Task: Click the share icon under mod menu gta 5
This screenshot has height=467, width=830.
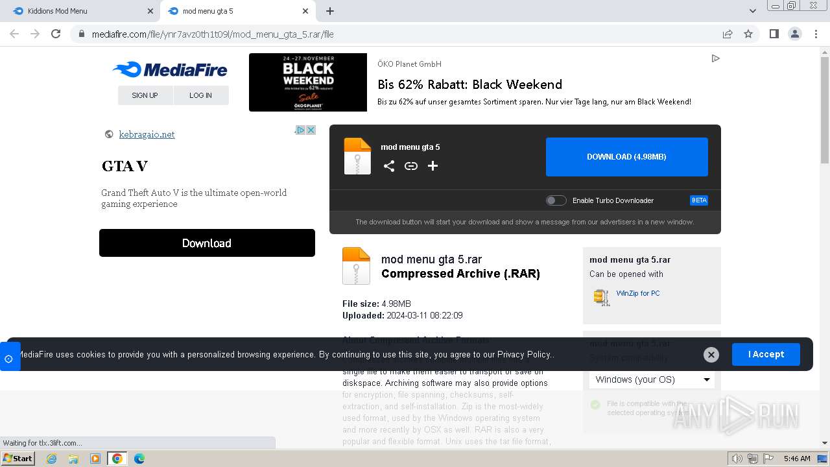Action: point(389,166)
